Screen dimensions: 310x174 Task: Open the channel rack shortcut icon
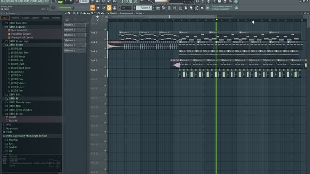(x=169, y=8)
